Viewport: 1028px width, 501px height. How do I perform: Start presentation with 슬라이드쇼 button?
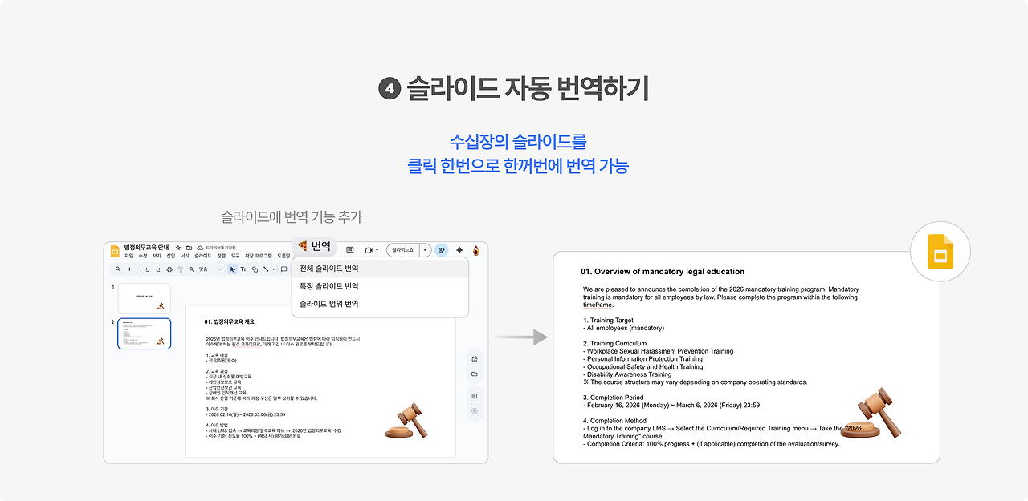[x=404, y=250]
